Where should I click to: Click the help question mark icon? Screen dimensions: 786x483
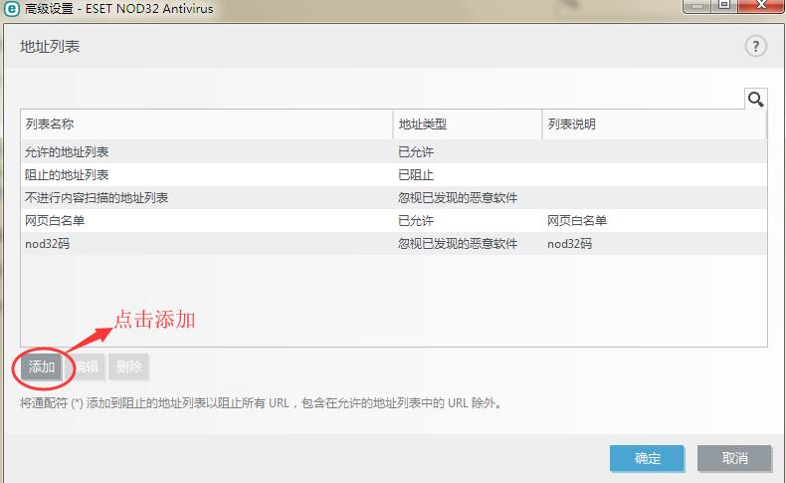point(755,47)
